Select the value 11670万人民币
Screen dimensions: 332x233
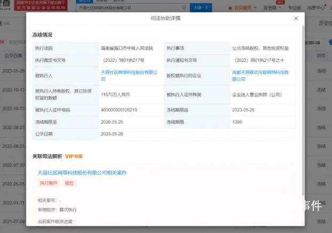tap(115, 94)
